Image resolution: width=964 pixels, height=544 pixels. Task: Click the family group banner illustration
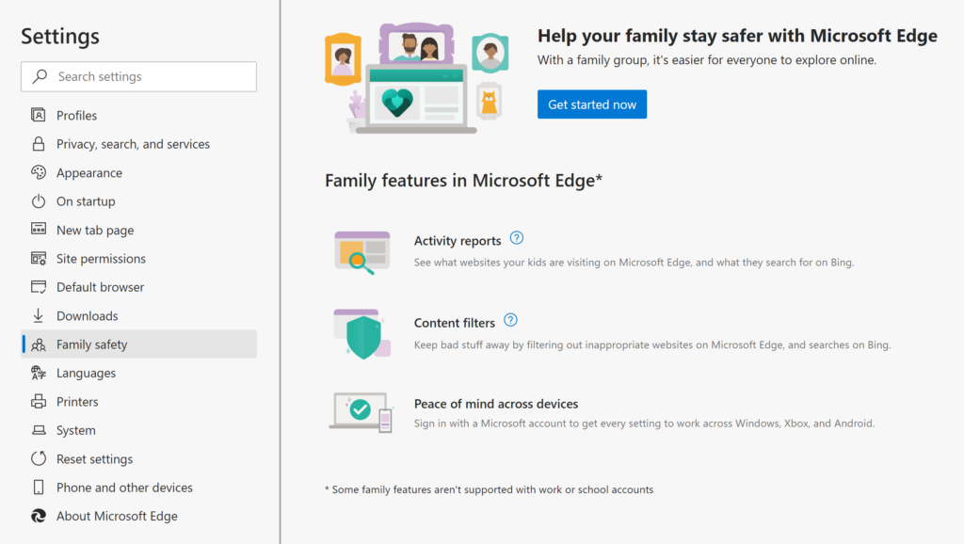pyautogui.click(x=417, y=78)
